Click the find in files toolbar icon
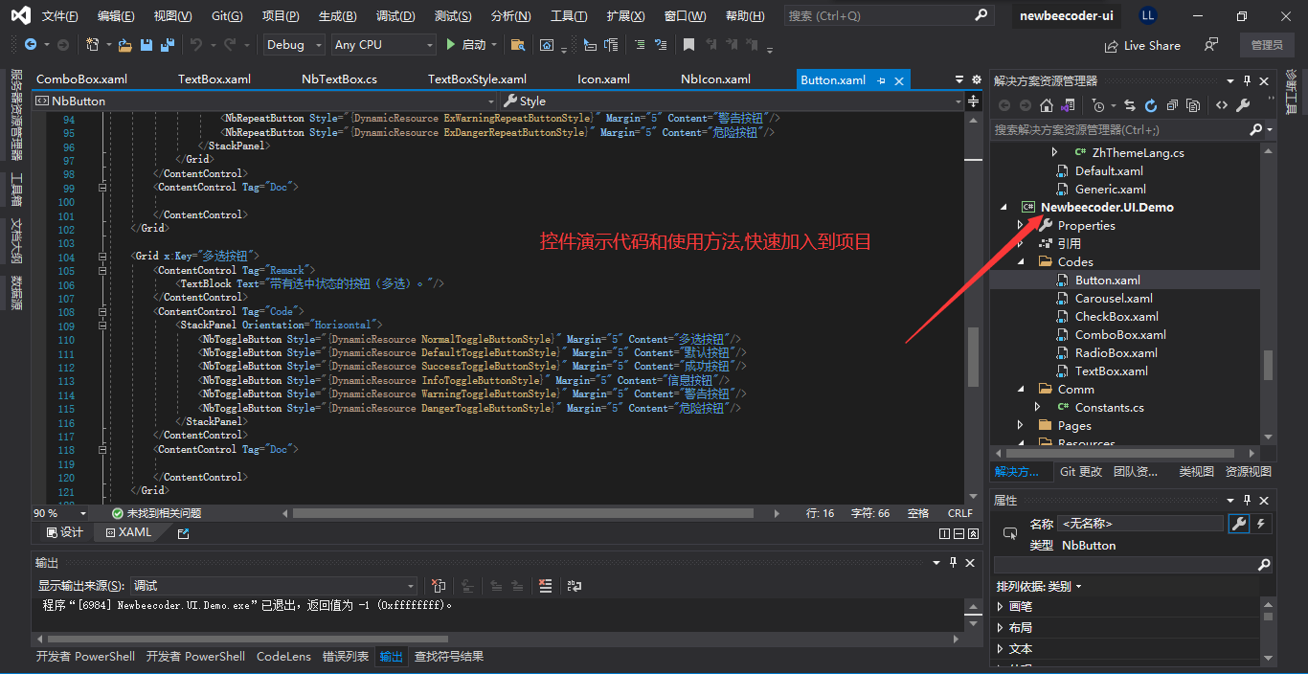The width and height of the screenshot is (1308, 674). point(518,45)
